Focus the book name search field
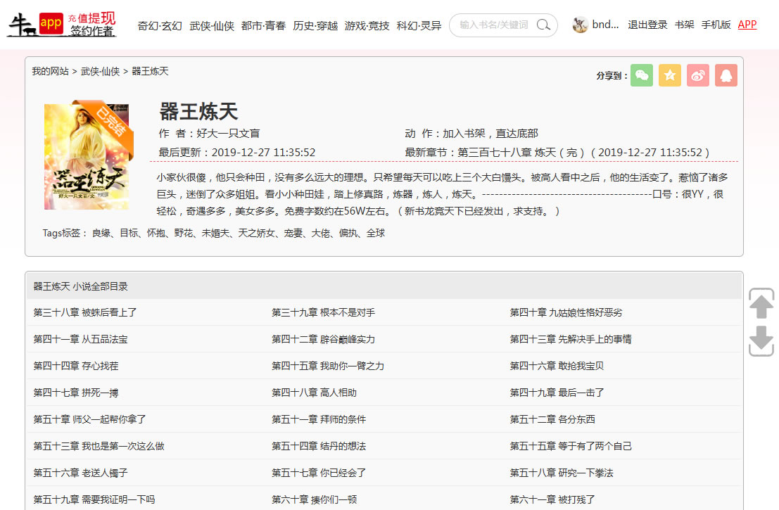Screen dimensions: 779x510 point(494,25)
